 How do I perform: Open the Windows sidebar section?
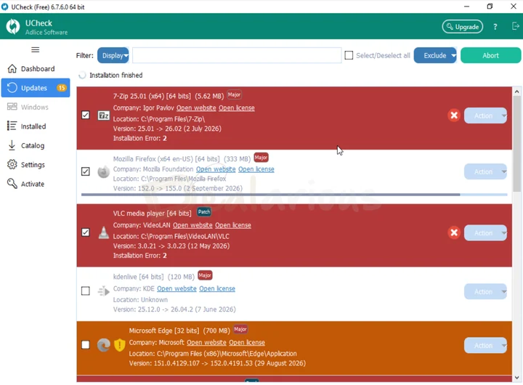[x=36, y=107]
